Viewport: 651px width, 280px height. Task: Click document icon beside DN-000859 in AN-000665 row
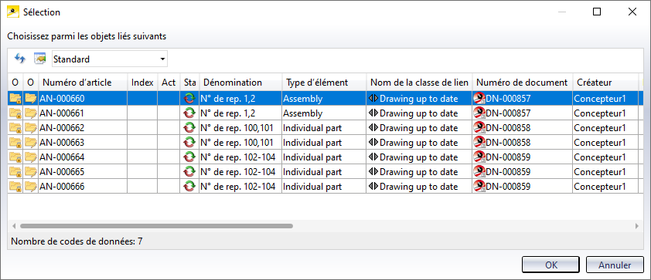pyautogui.click(x=479, y=172)
